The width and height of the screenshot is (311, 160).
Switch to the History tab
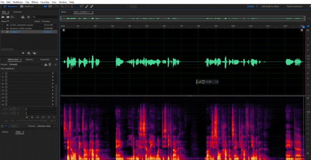coord(5,132)
